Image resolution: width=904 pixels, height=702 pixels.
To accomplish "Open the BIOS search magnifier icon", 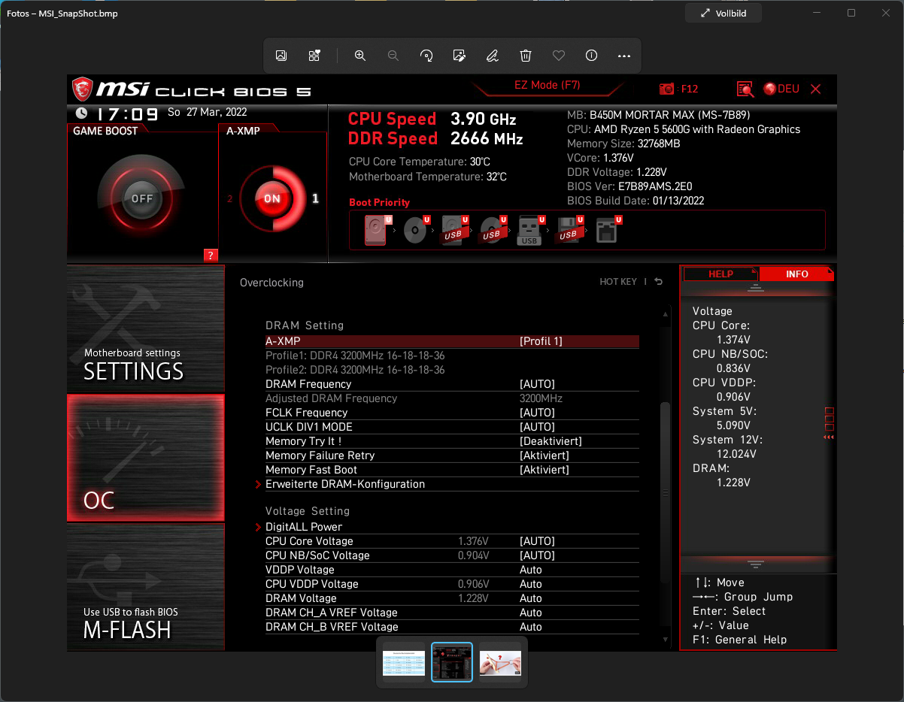I will [x=745, y=89].
